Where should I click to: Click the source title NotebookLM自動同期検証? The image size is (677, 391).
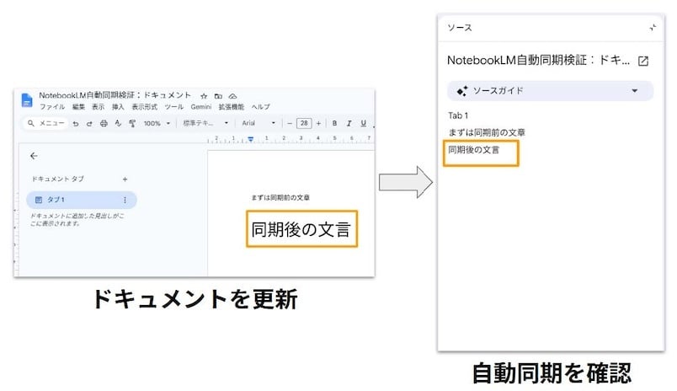pyautogui.click(x=538, y=60)
